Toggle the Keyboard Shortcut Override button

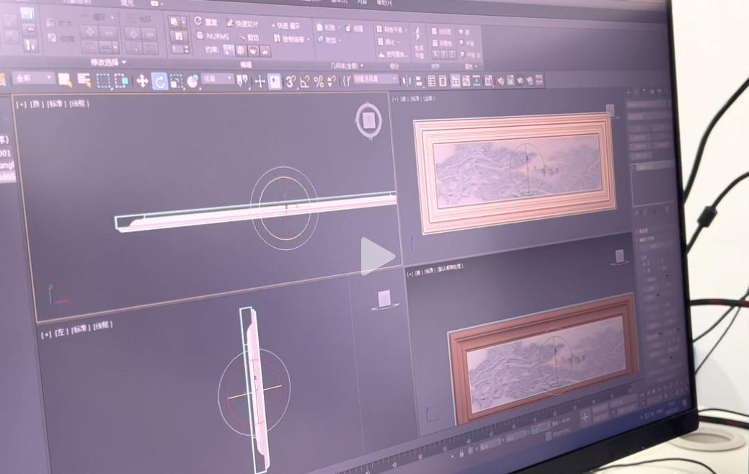click(275, 82)
